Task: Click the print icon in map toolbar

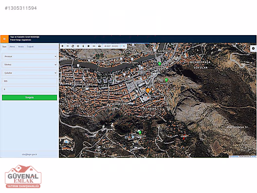Action: point(99,46)
